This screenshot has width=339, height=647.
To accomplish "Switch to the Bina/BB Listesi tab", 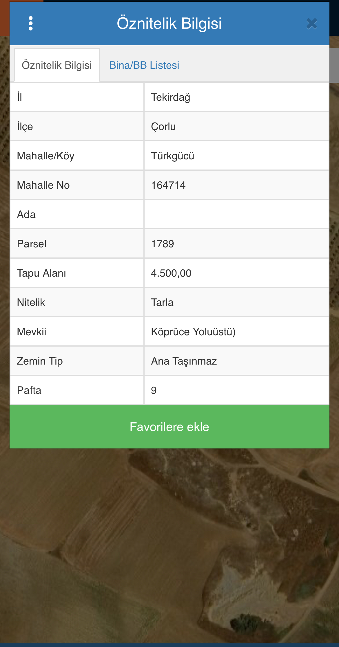I will point(144,65).
